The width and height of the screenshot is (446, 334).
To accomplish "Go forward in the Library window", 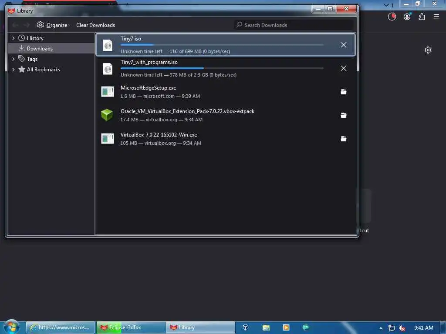I will click(27, 25).
